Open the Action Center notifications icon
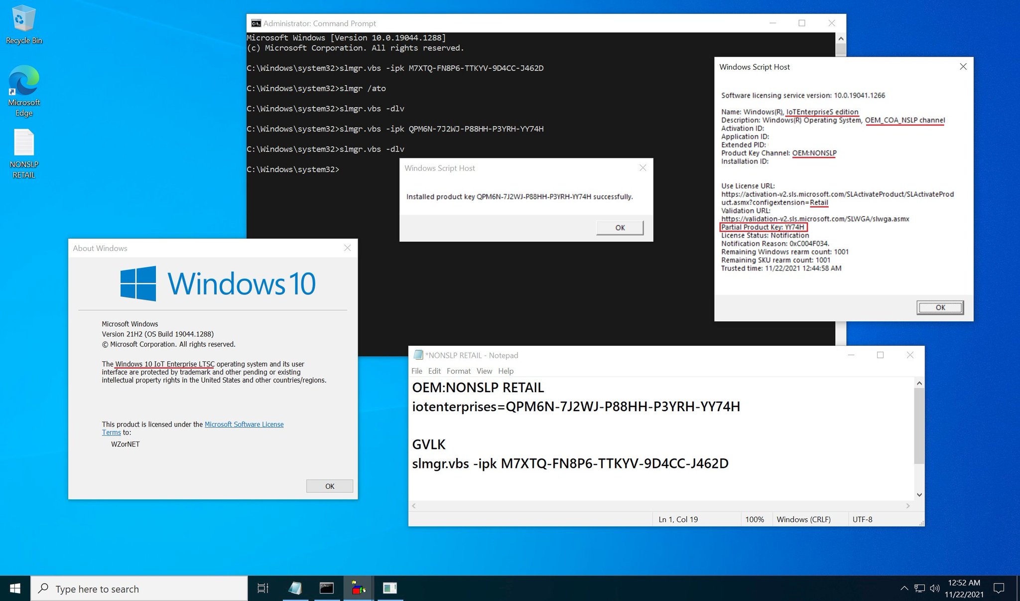Viewport: 1020px width, 601px height. coord(999,589)
